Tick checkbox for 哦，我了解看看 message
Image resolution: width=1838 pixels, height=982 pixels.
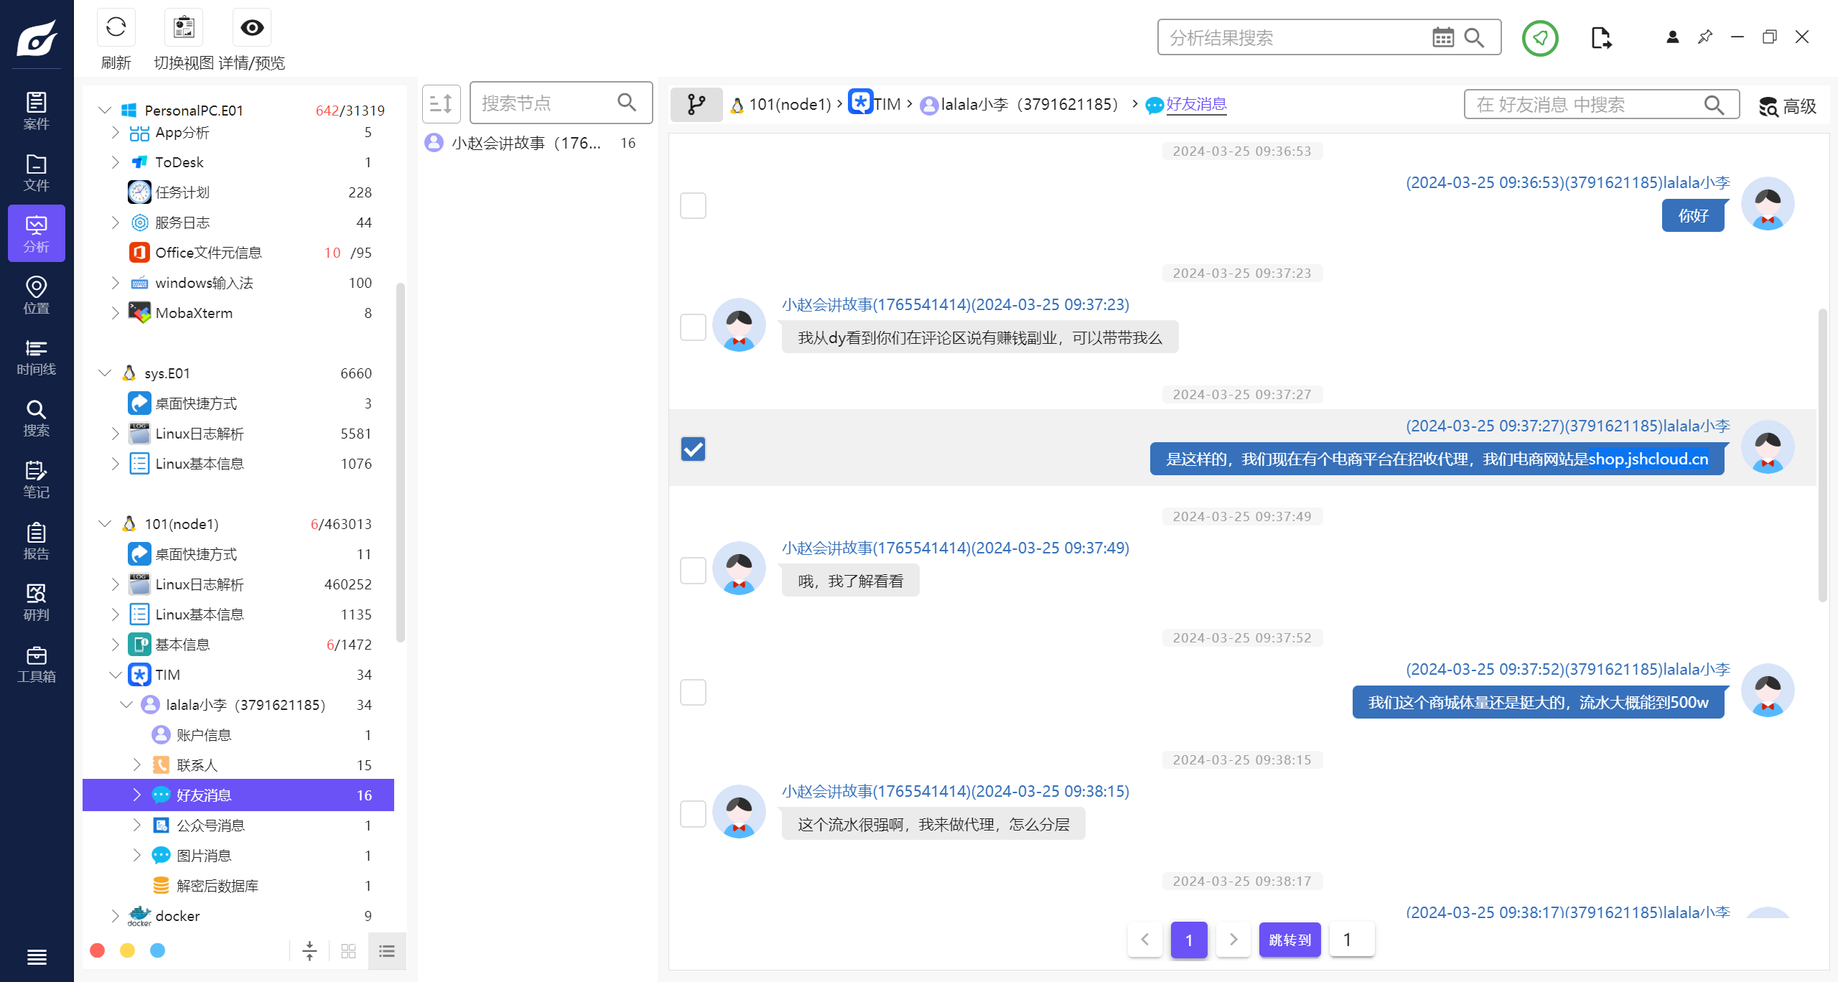coord(693,571)
